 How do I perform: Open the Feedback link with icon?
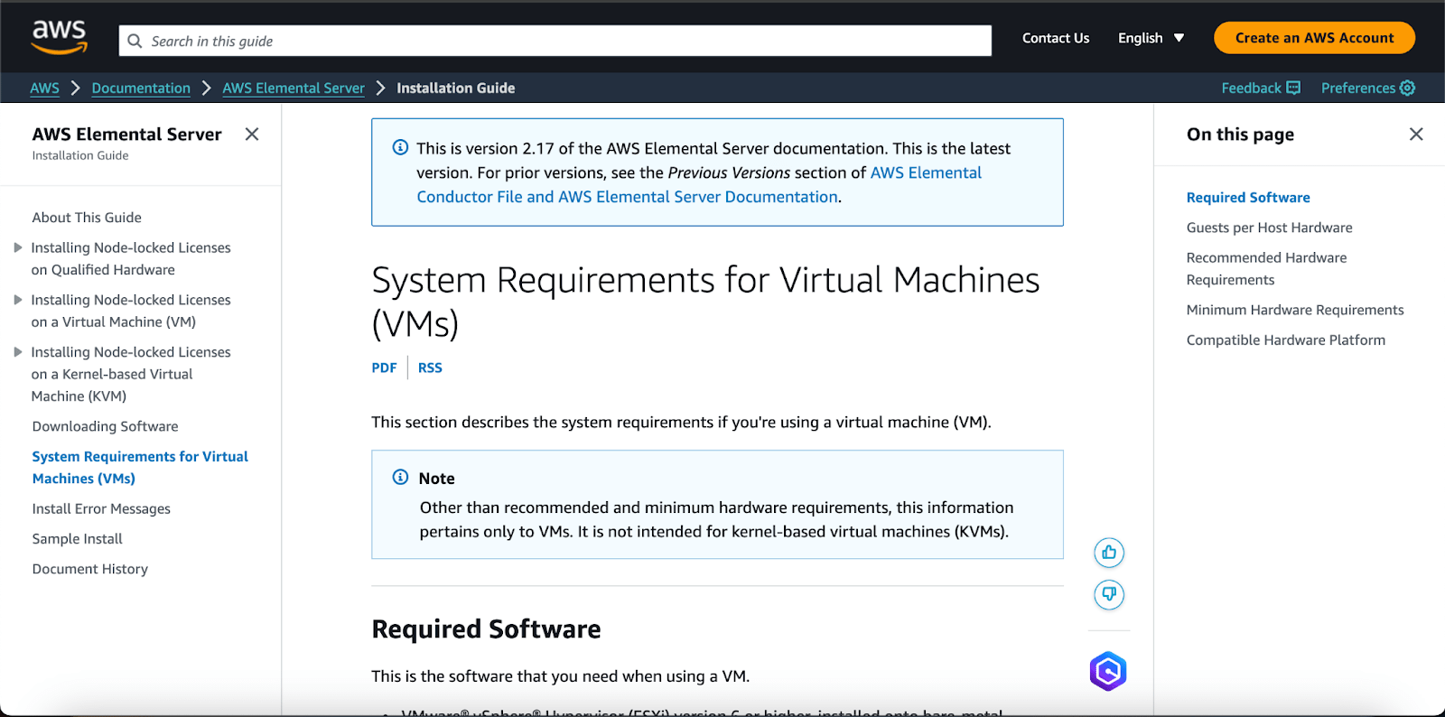pos(1260,88)
